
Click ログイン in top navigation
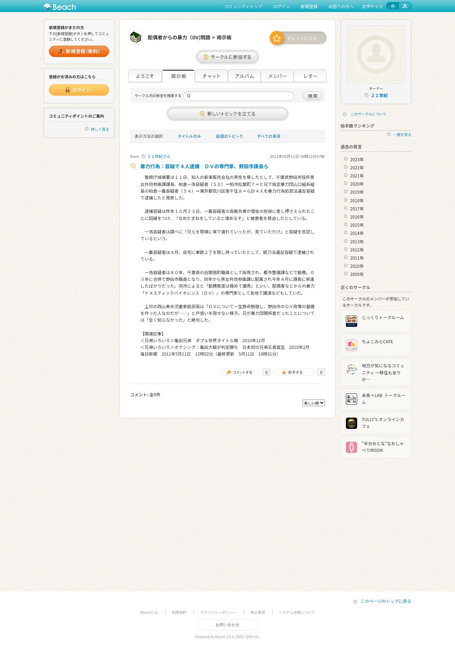[x=281, y=7]
